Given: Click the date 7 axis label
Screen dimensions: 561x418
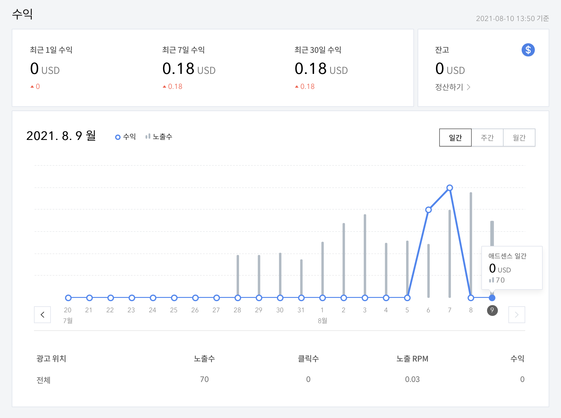Looking at the screenshot, I should (x=449, y=310).
